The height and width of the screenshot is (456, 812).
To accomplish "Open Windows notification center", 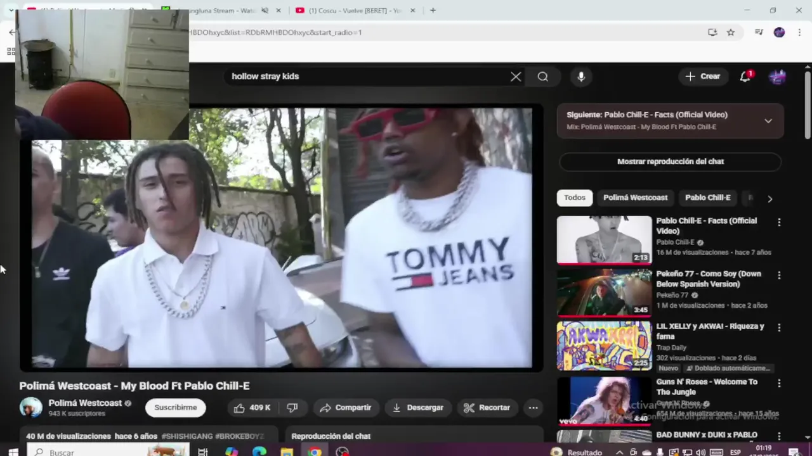I will point(794,452).
